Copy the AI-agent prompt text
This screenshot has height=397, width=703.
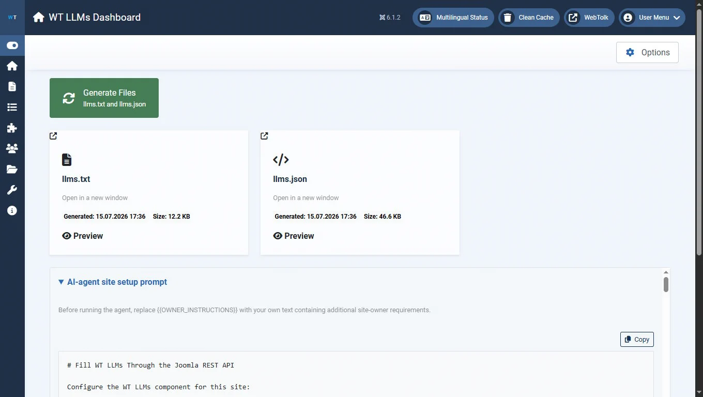637,339
